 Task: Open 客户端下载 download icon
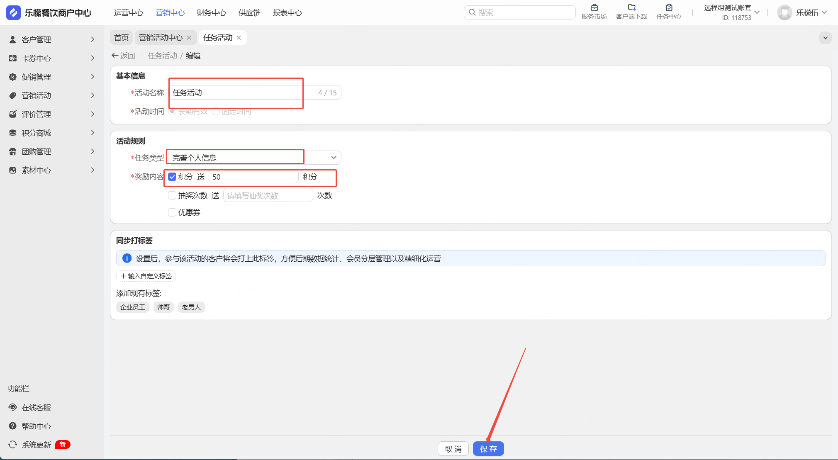tap(631, 7)
